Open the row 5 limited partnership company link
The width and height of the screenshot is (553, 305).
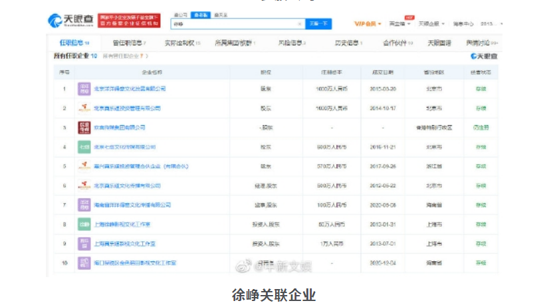click(141, 166)
